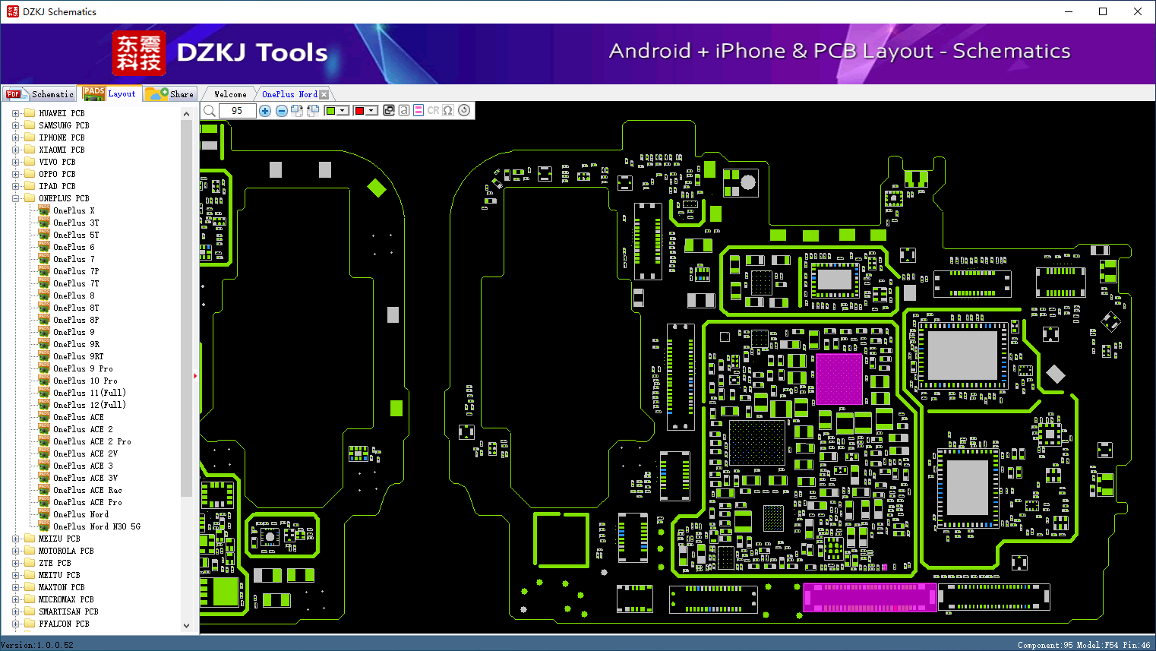The image size is (1156, 651).
Task: Switch to the Layout tab
Action: [x=110, y=93]
